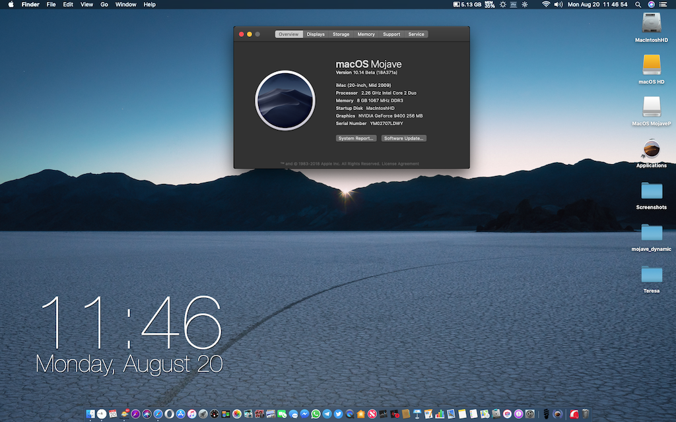The width and height of the screenshot is (676, 422).
Task: Select the Memory tab
Action: (x=366, y=34)
